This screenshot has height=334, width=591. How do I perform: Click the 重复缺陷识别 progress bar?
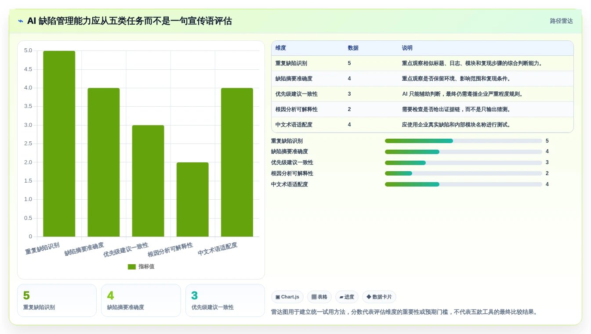coord(464,141)
